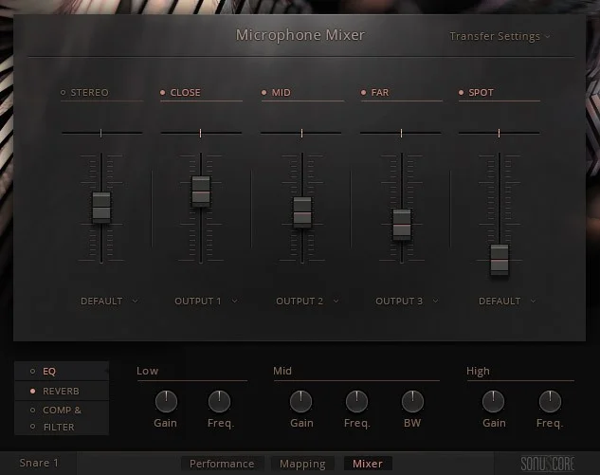Open STEREO channel DEFAULT output dropdown
The width and height of the screenshot is (600, 475).
click(109, 301)
